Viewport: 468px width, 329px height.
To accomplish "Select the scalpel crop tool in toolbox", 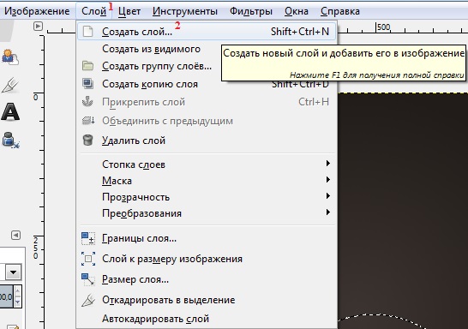I will pyautogui.click(x=9, y=85).
